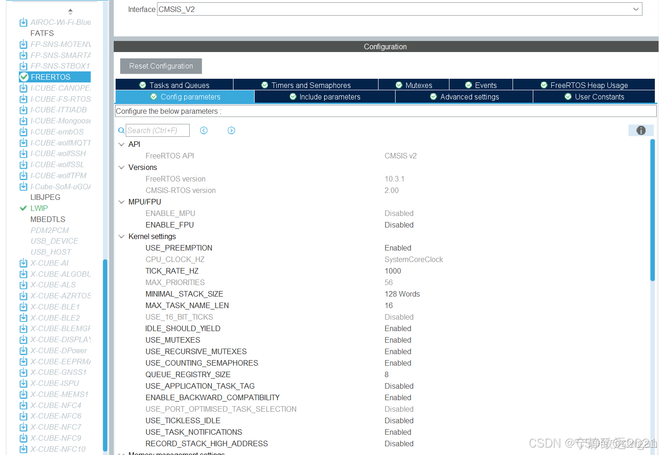Click the TICK_RATE_HZ value 1000
This screenshot has width=659, height=455.
(393, 271)
